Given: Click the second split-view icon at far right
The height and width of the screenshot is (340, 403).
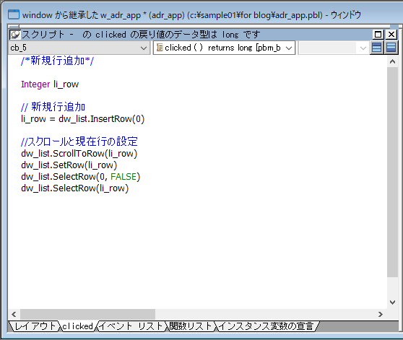Looking at the screenshot, I should click(391, 48).
